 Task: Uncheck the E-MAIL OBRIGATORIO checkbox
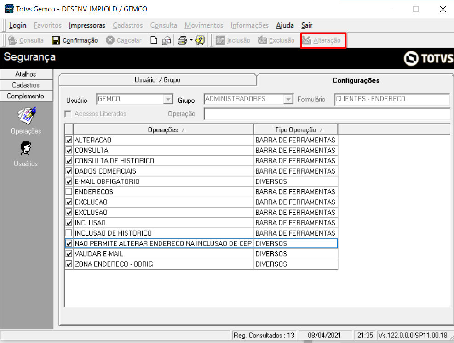(69, 181)
